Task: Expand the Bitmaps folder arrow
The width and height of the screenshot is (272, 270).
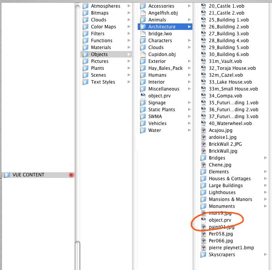Action: 129,13
